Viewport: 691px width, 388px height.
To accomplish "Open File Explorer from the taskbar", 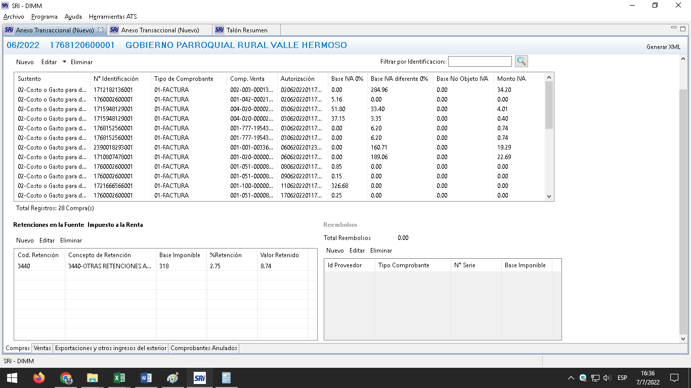I will (92, 377).
